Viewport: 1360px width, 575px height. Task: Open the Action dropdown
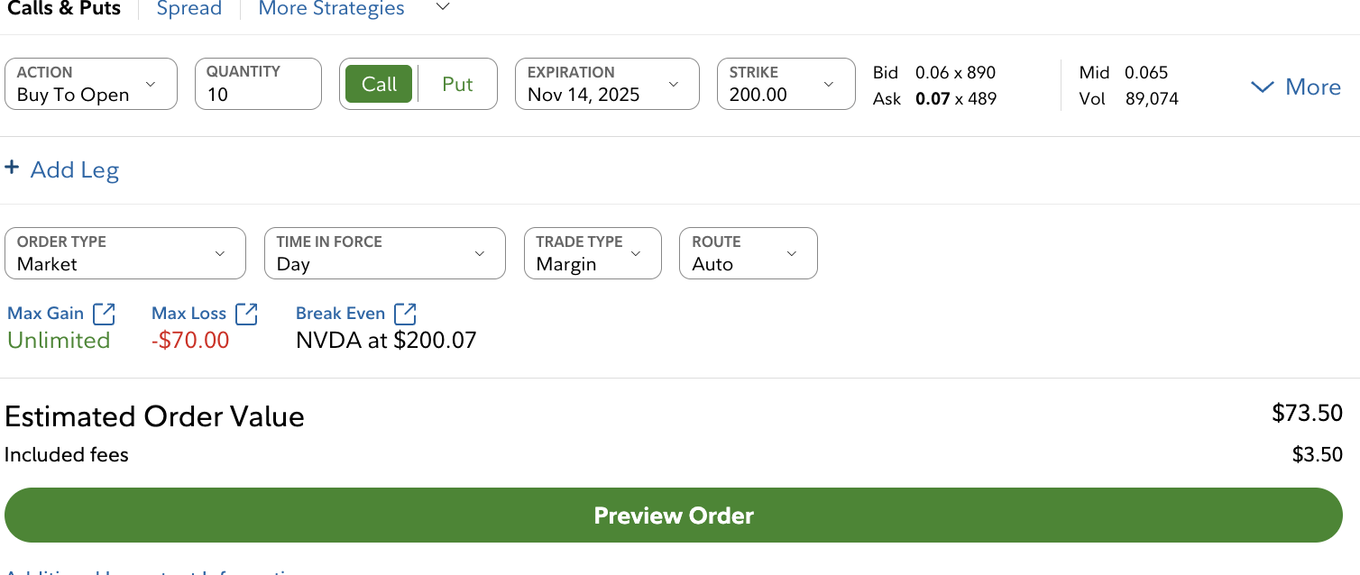click(91, 84)
